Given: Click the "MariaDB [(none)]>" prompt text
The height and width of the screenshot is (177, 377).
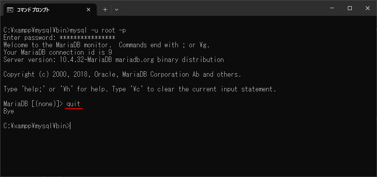Looking at the screenshot, I should 33,104.
